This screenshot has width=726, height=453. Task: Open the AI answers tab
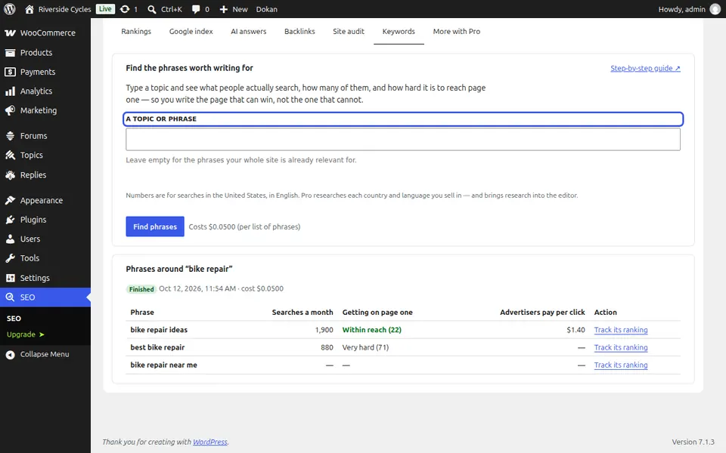[249, 32]
